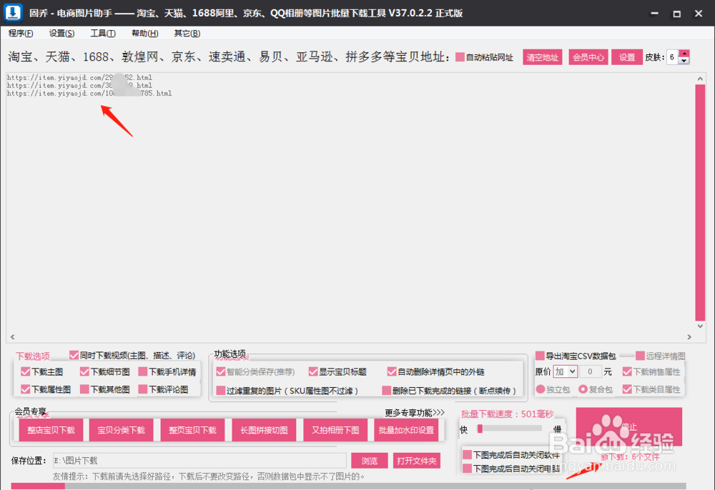Image resolution: width=715 pixels, height=490 pixels.
Task: Toggle 下载类目属性 checkbox
Action: pyautogui.click(x=628, y=389)
